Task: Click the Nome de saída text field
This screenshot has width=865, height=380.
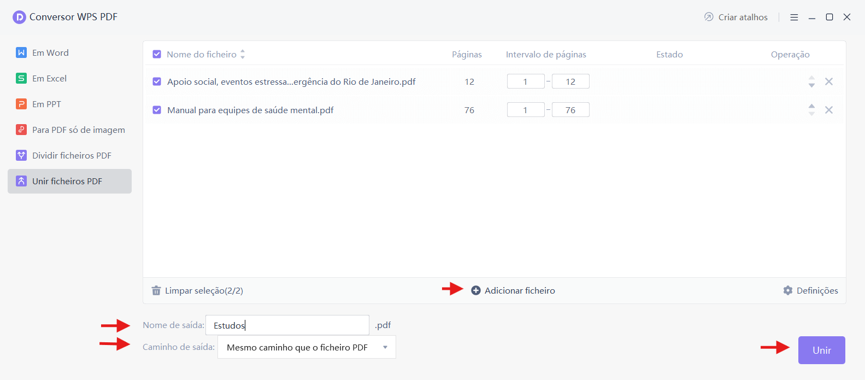Action: 287,325
